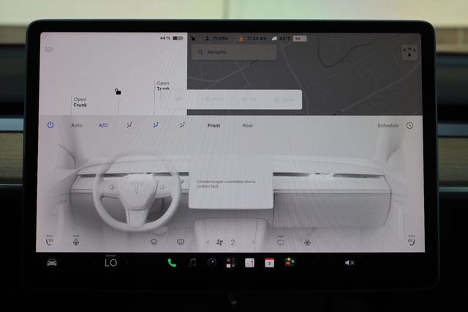Tap the 'Climate keeper unavailable' message
The image size is (468, 312).
[226, 184]
